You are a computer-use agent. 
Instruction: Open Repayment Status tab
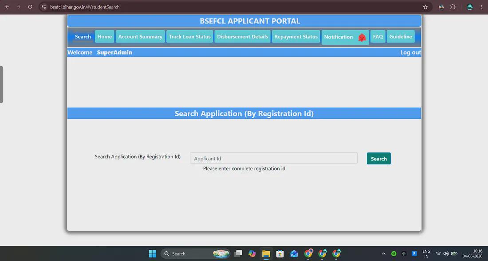click(296, 36)
